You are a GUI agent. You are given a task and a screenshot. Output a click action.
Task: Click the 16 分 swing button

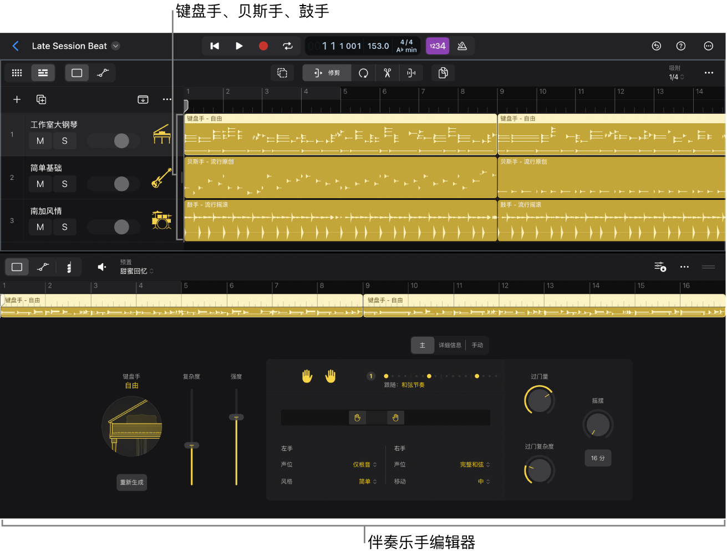point(598,458)
